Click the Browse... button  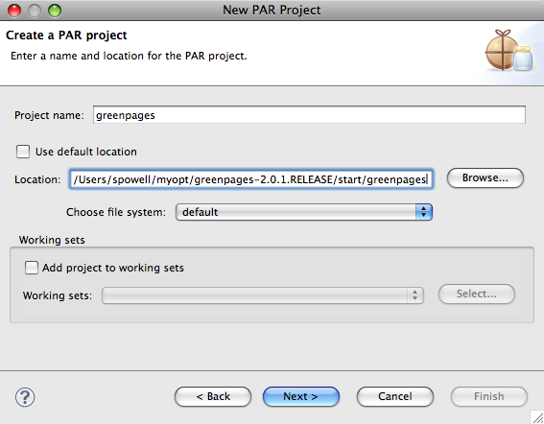click(x=485, y=178)
